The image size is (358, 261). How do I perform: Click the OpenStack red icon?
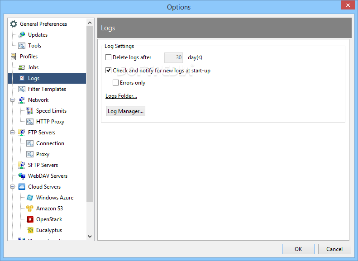30,219
